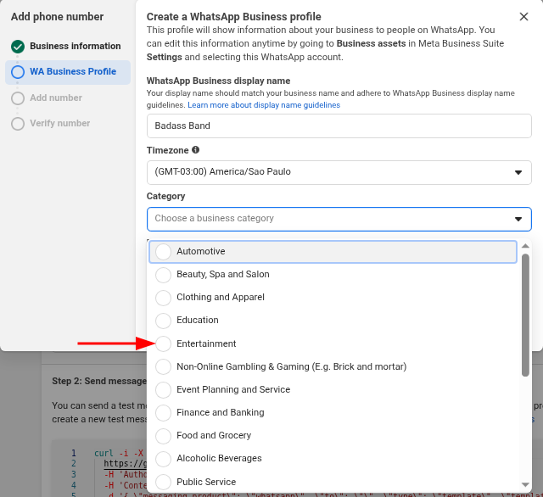Viewport: 543px width, 497px height.
Task: Close the WhatsApp Business profile dialog
Action: [523, 17]
